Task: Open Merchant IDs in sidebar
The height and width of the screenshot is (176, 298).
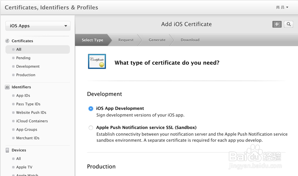Action: (28, 138)
